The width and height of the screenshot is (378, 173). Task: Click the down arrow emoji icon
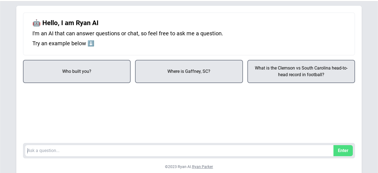[x=91, y=43]
